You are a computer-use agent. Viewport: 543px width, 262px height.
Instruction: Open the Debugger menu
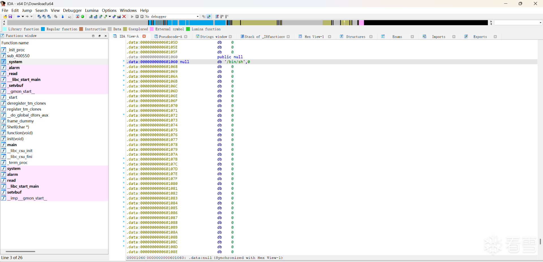[x=72, y=10]
